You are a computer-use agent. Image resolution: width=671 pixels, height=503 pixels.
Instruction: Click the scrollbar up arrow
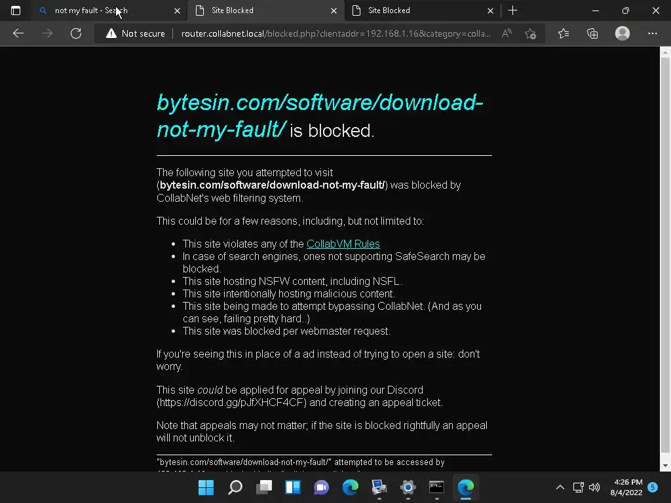(665, 52)
